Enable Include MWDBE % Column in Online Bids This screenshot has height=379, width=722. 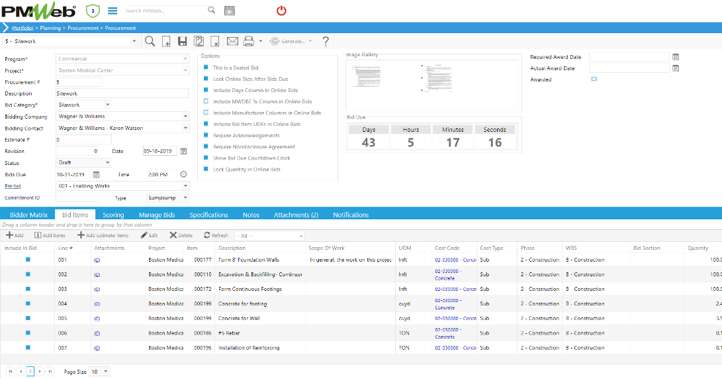pos(206,101)
